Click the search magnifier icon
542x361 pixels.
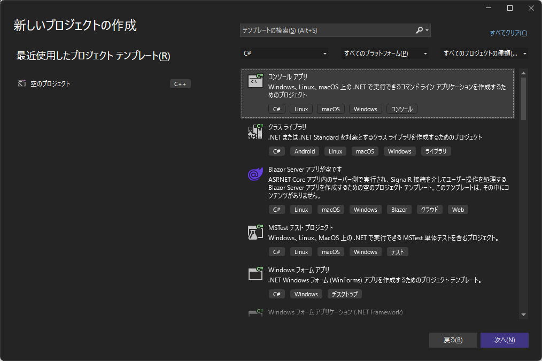419,30
